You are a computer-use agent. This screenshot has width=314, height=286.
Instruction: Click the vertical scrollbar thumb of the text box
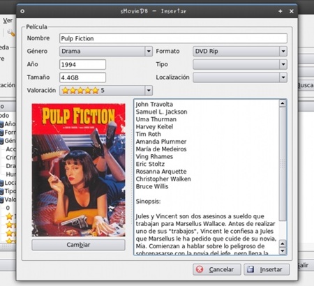tap(283, 164)
